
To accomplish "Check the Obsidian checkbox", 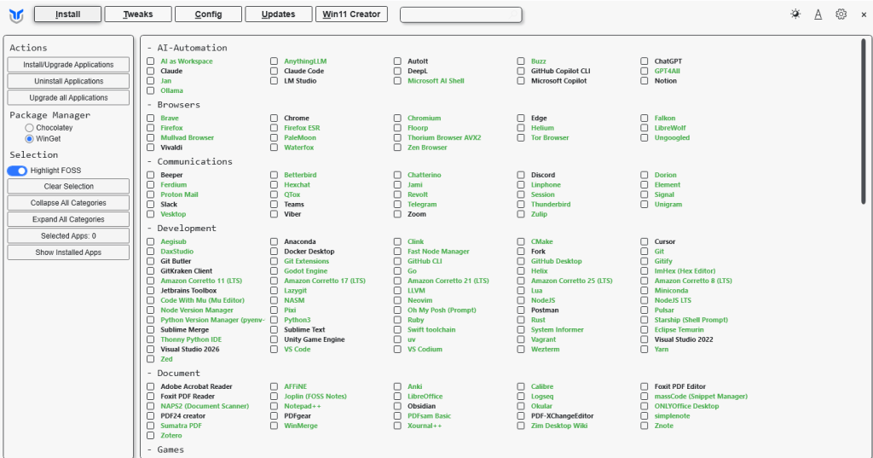I will 397,406.
